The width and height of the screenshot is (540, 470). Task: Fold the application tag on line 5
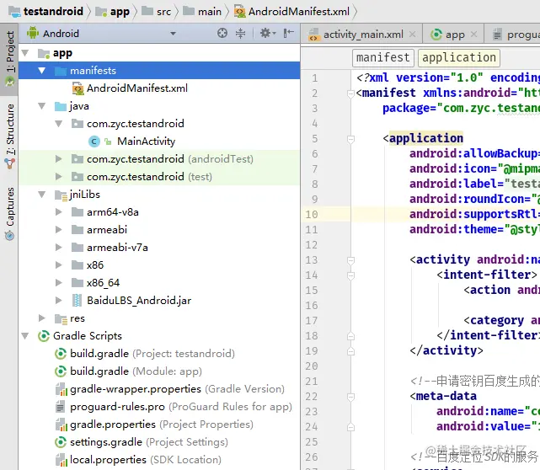350,139
